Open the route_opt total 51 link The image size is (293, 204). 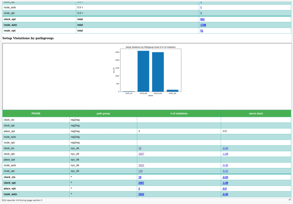[x=202, y=31]
